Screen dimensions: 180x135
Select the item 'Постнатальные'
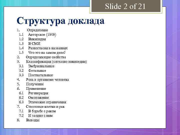(x=40, y=75)
